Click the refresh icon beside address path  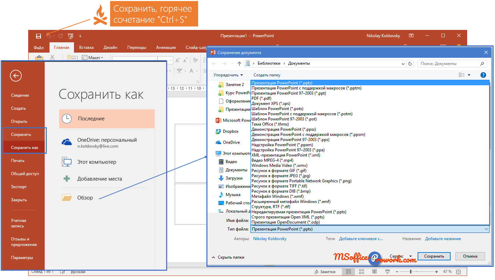point(410,64)
